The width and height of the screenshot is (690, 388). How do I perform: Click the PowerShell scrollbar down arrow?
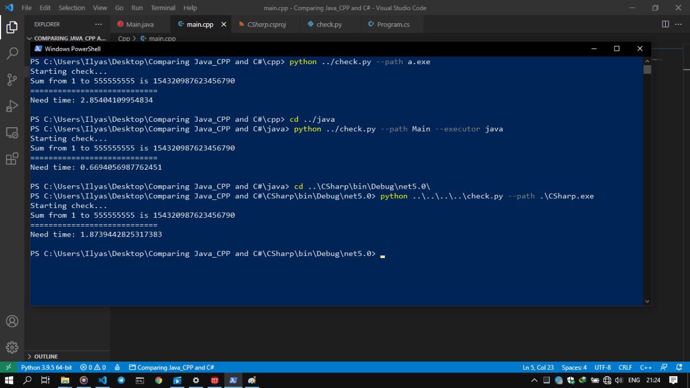(x=647, y=302)
